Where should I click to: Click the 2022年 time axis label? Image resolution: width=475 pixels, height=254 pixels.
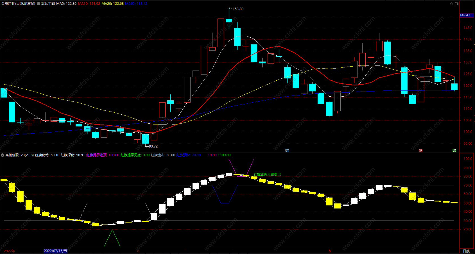pos(9,251)
